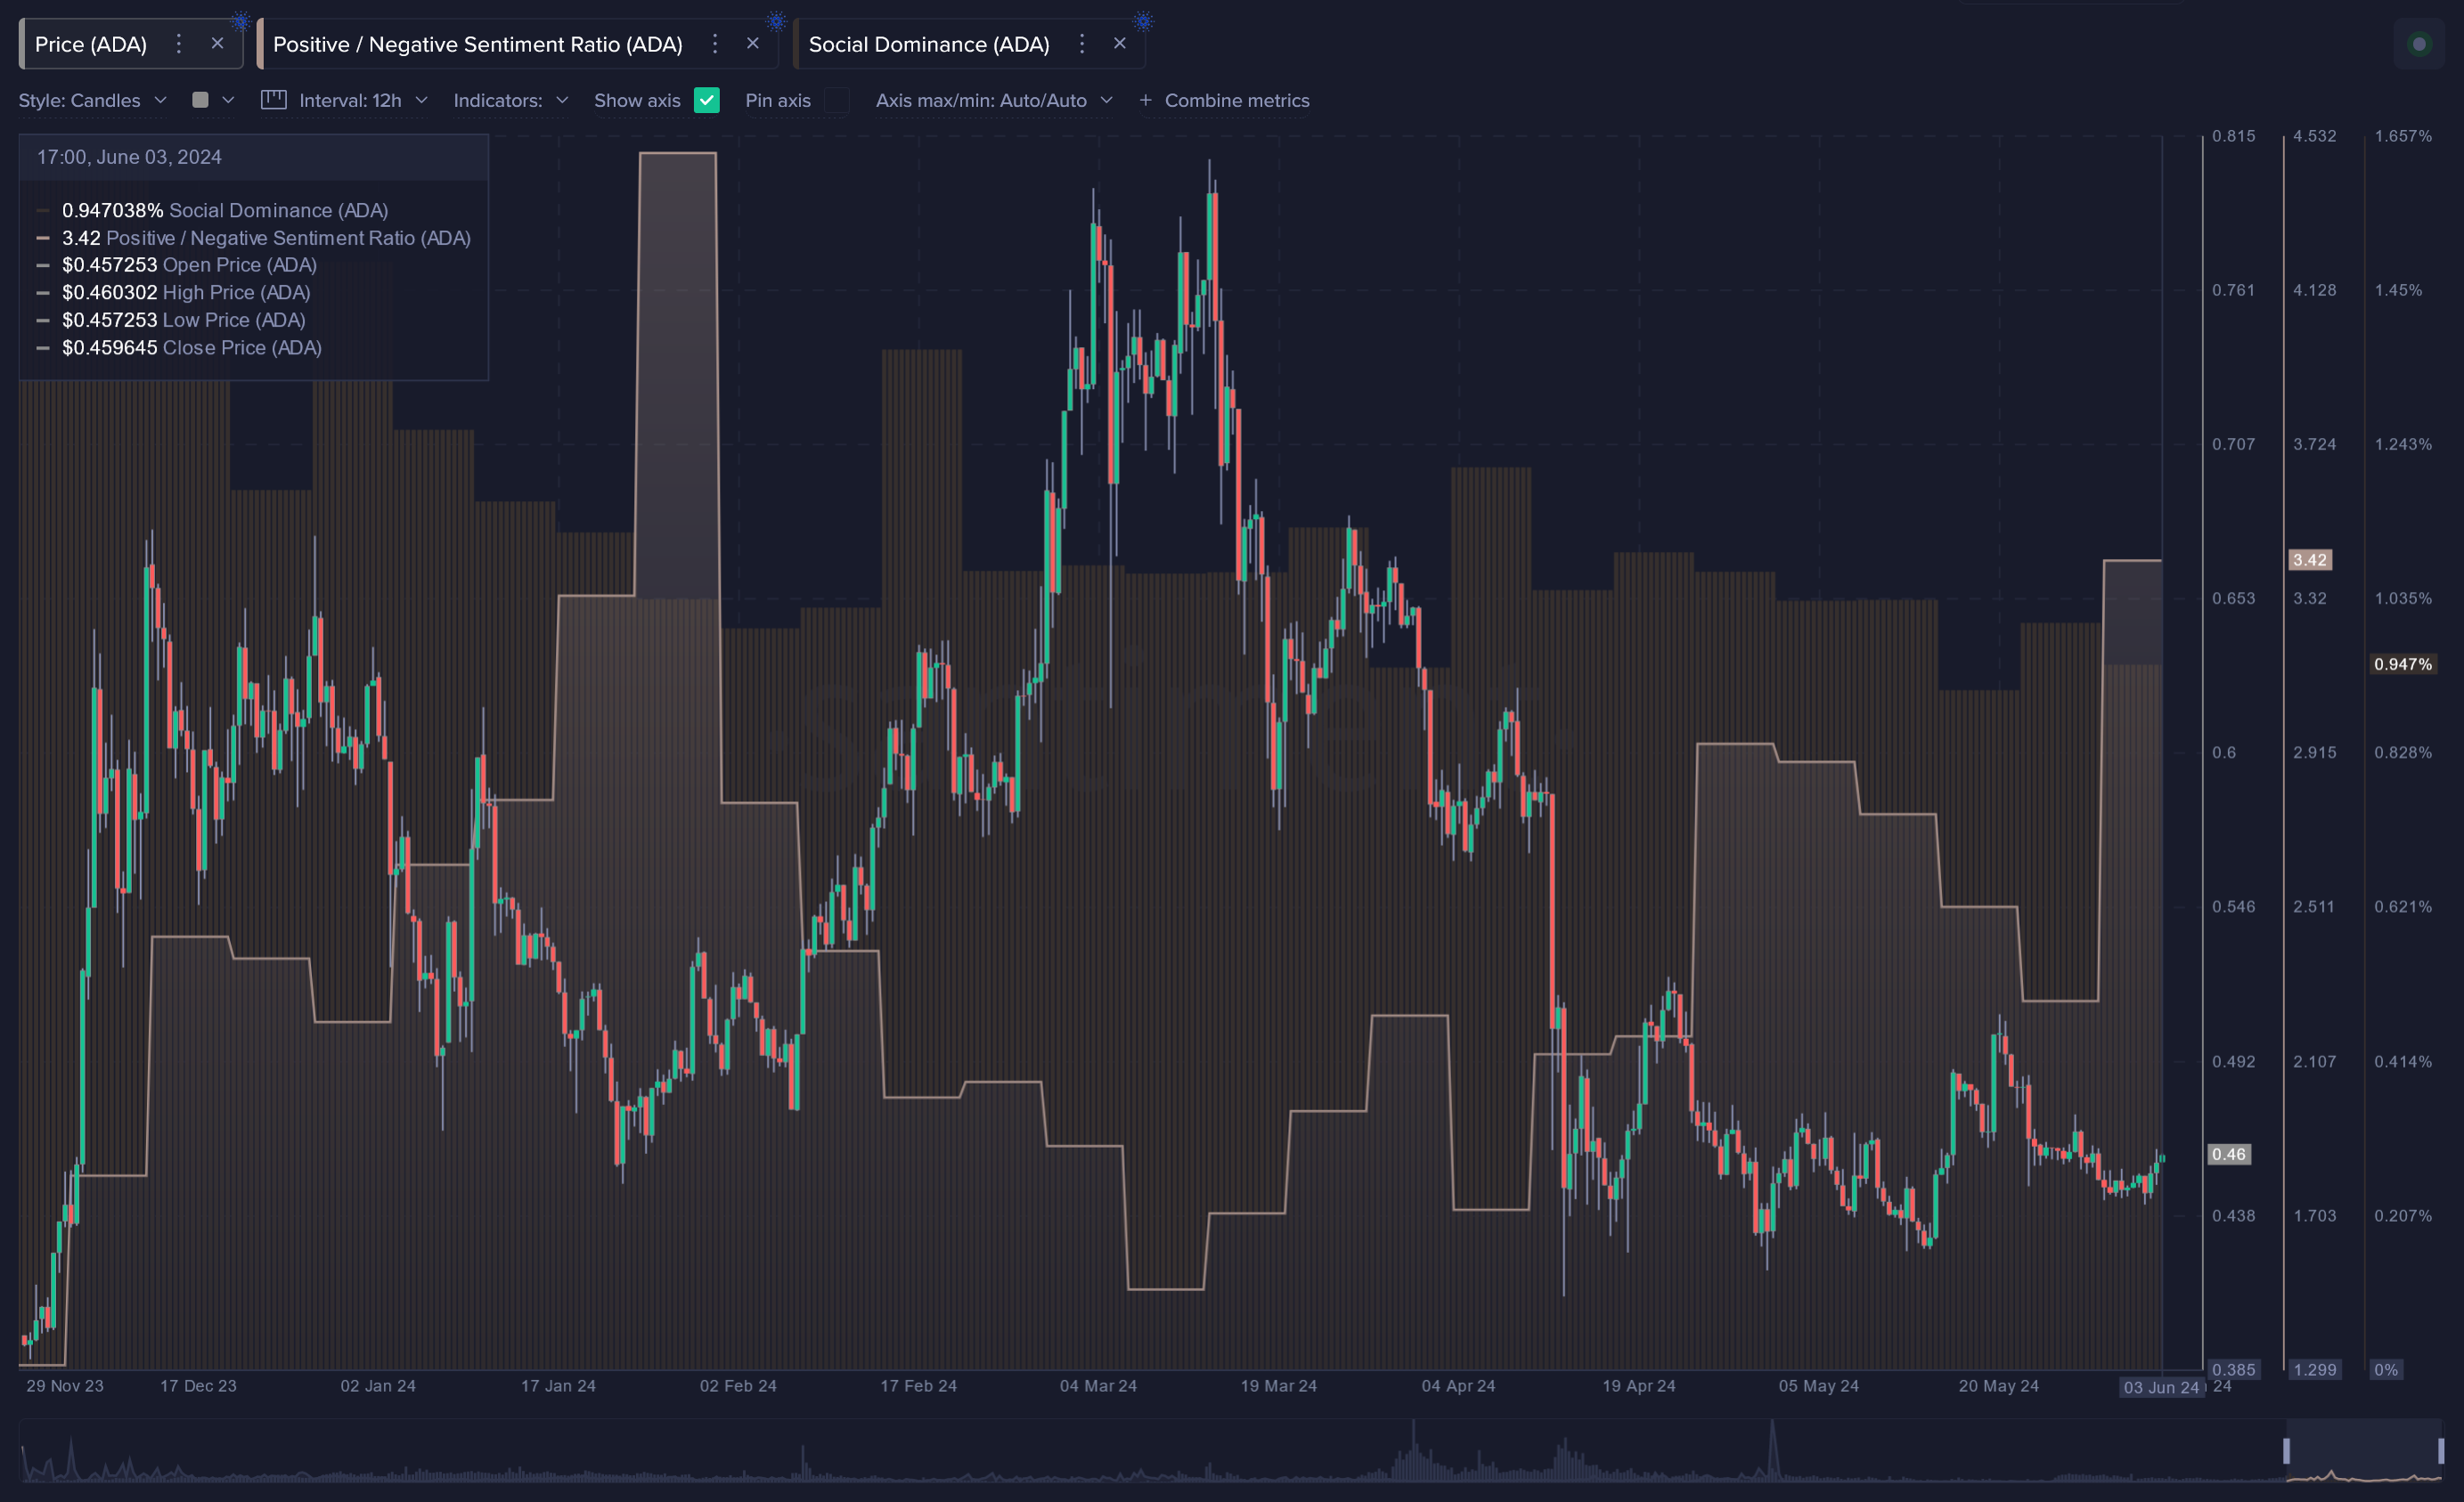Open Social Dominance metric three-dot menu
Screen dimensions: 2464x1502
1082,44
